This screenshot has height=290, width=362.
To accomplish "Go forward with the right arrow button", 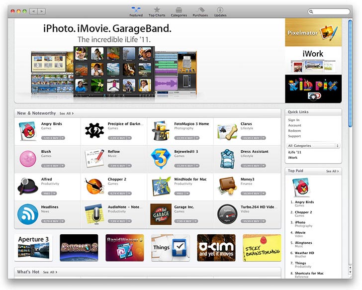I will (x=42, y=11).
